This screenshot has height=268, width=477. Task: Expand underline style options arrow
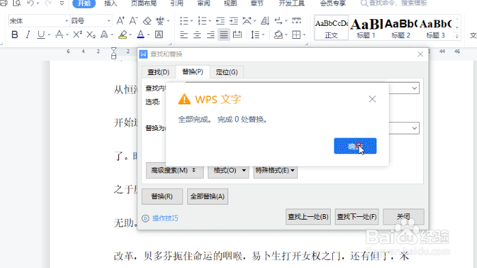(x=49, y=35)
